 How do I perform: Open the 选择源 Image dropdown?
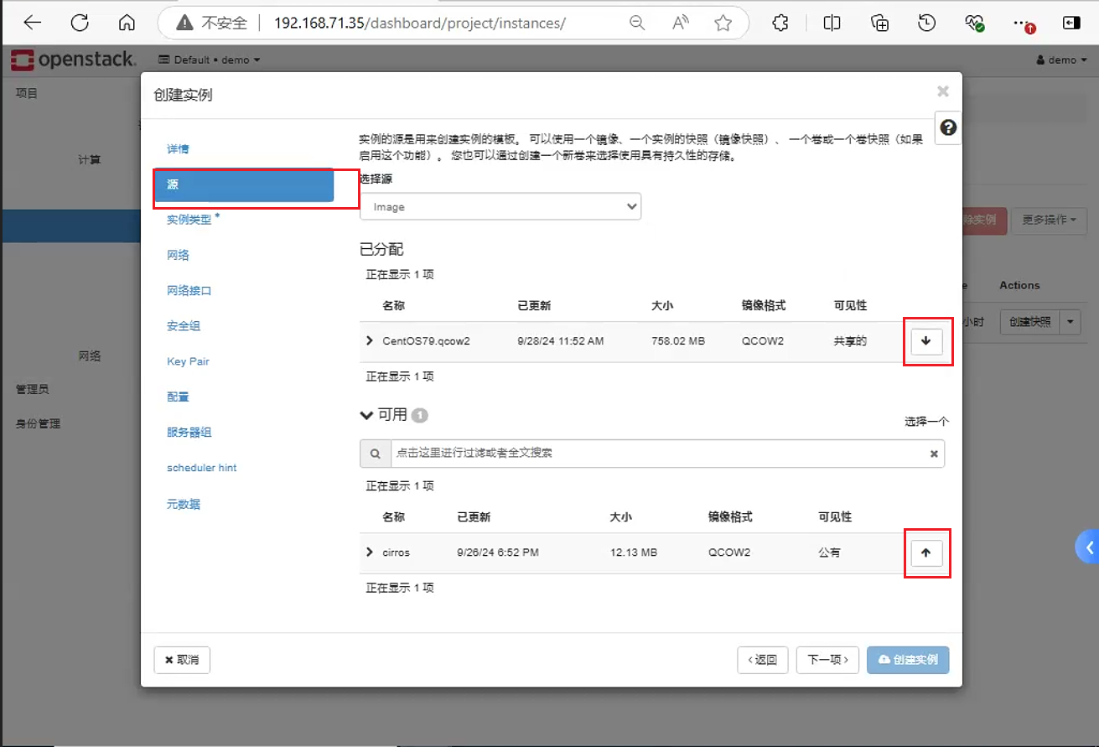click(x=500, y=207)
